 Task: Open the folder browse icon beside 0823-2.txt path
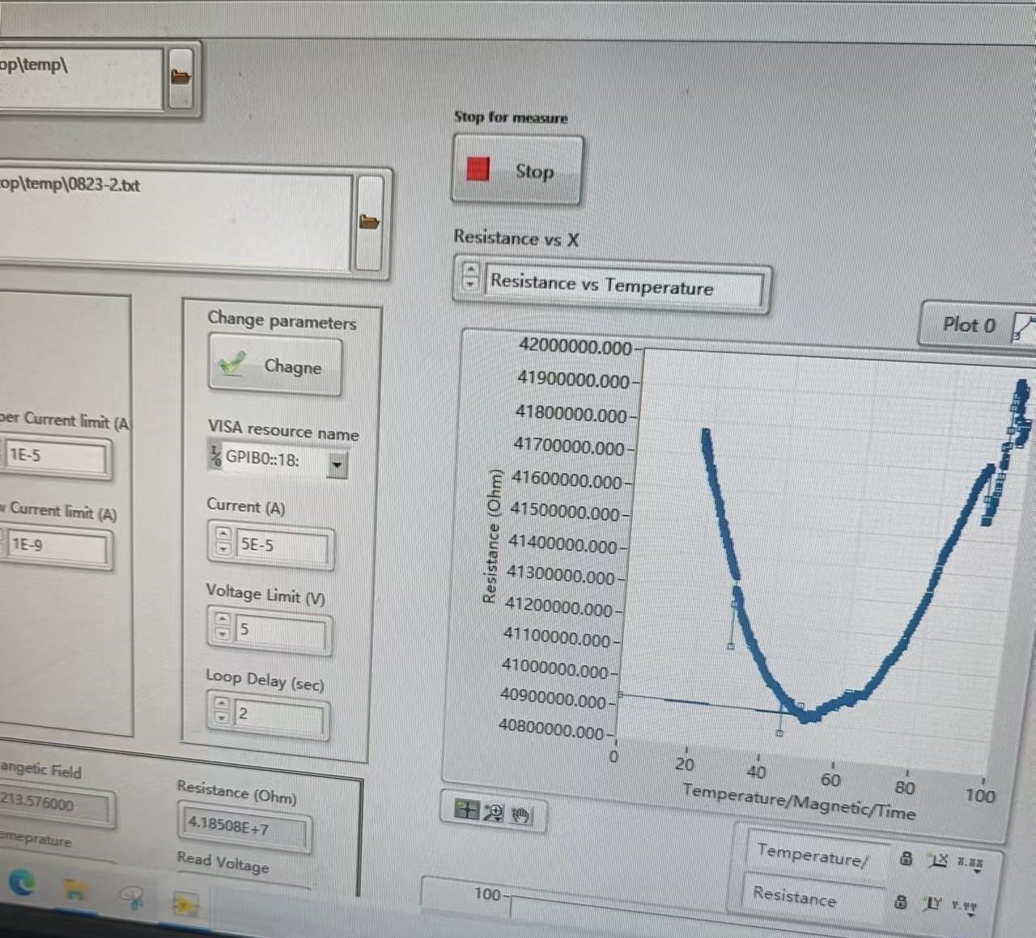point(369,222)
